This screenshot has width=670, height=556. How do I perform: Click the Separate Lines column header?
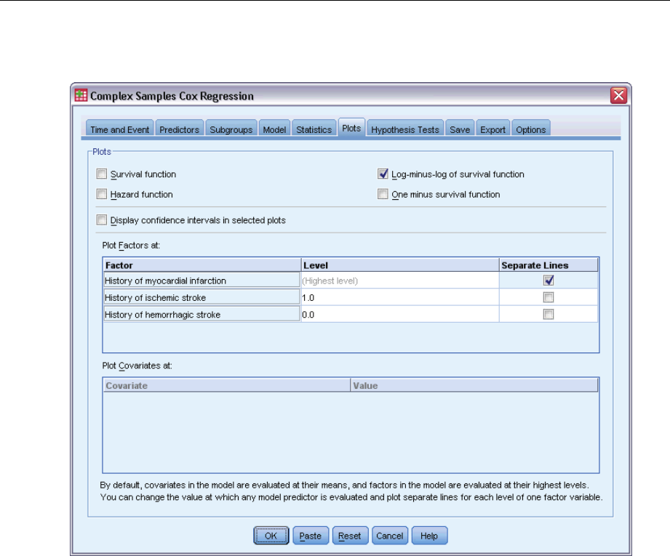click(549, 265)
